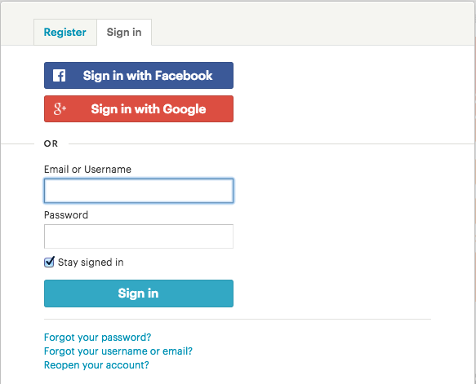Click into the Password field
This screenshot has width=476, height=384.
pos(139,236)
